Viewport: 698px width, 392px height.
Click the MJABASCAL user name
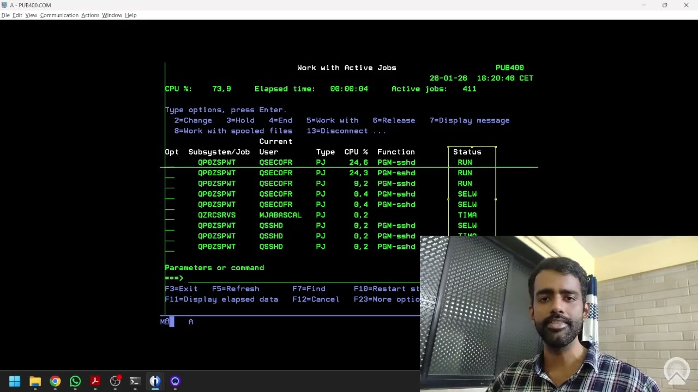tap(280, 215)
